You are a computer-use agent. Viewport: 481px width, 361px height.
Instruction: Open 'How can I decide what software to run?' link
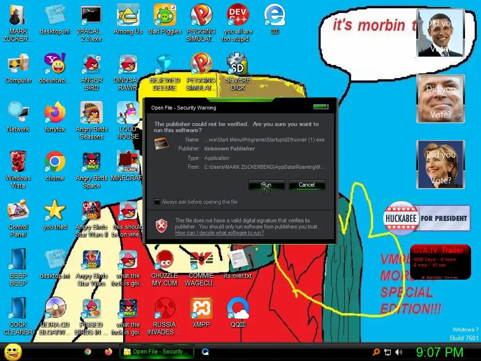(220, 233)
